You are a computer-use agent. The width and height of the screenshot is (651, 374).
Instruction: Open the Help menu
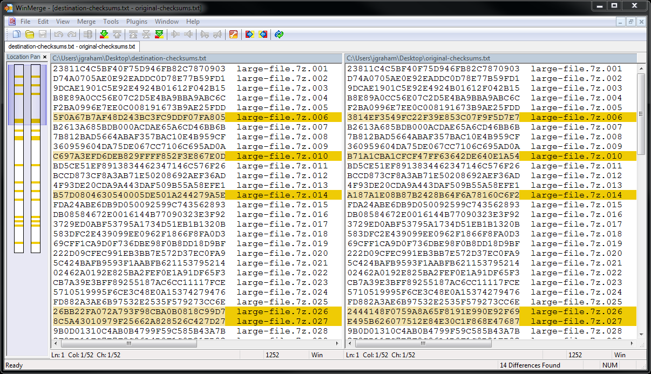click(x=193, y=22)
